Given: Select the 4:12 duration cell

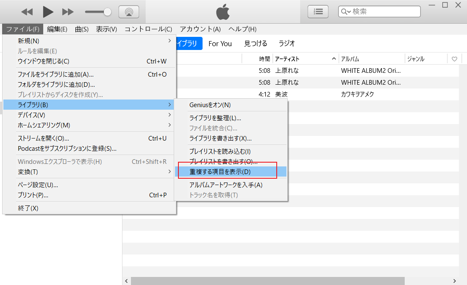Looking at the screenshot, I should pyautogui.click(x=264, y=94).
